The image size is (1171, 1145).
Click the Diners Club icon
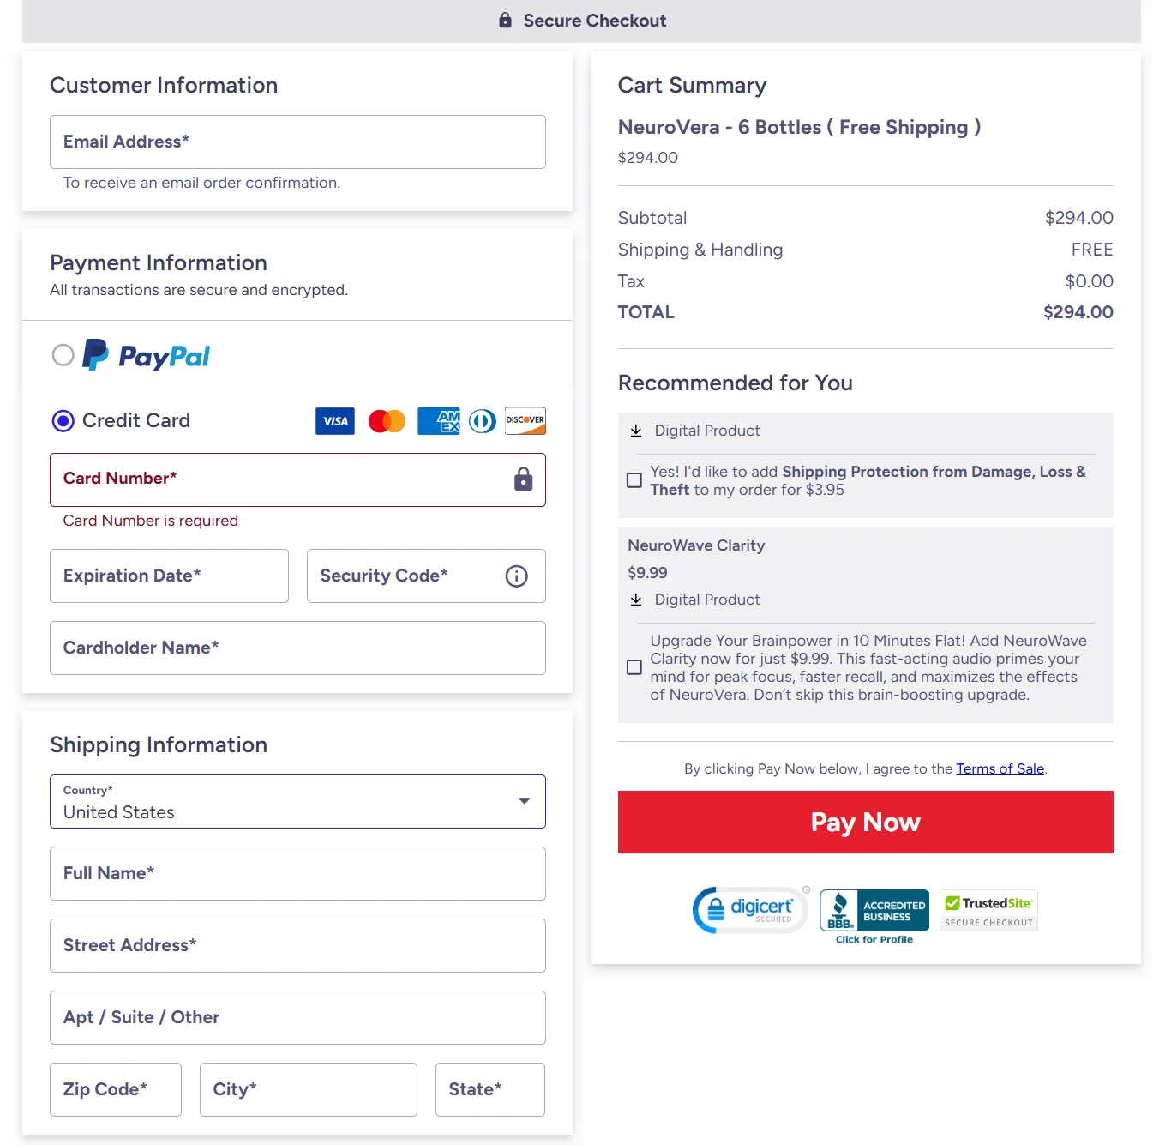(x=483, y=421)
